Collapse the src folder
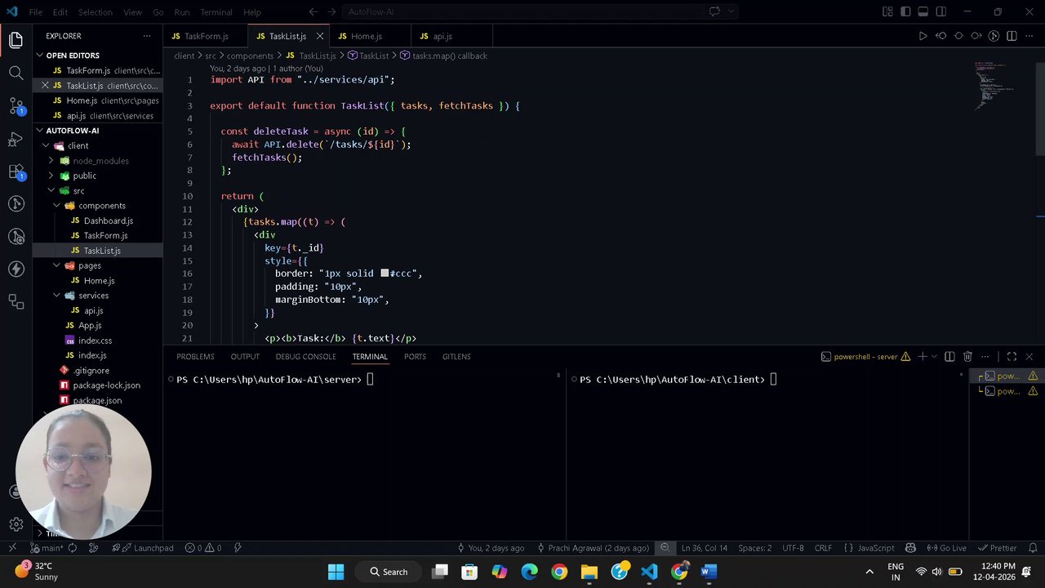Image resolution: width=1045 pixels, height=588 pixels. point(51,191)
